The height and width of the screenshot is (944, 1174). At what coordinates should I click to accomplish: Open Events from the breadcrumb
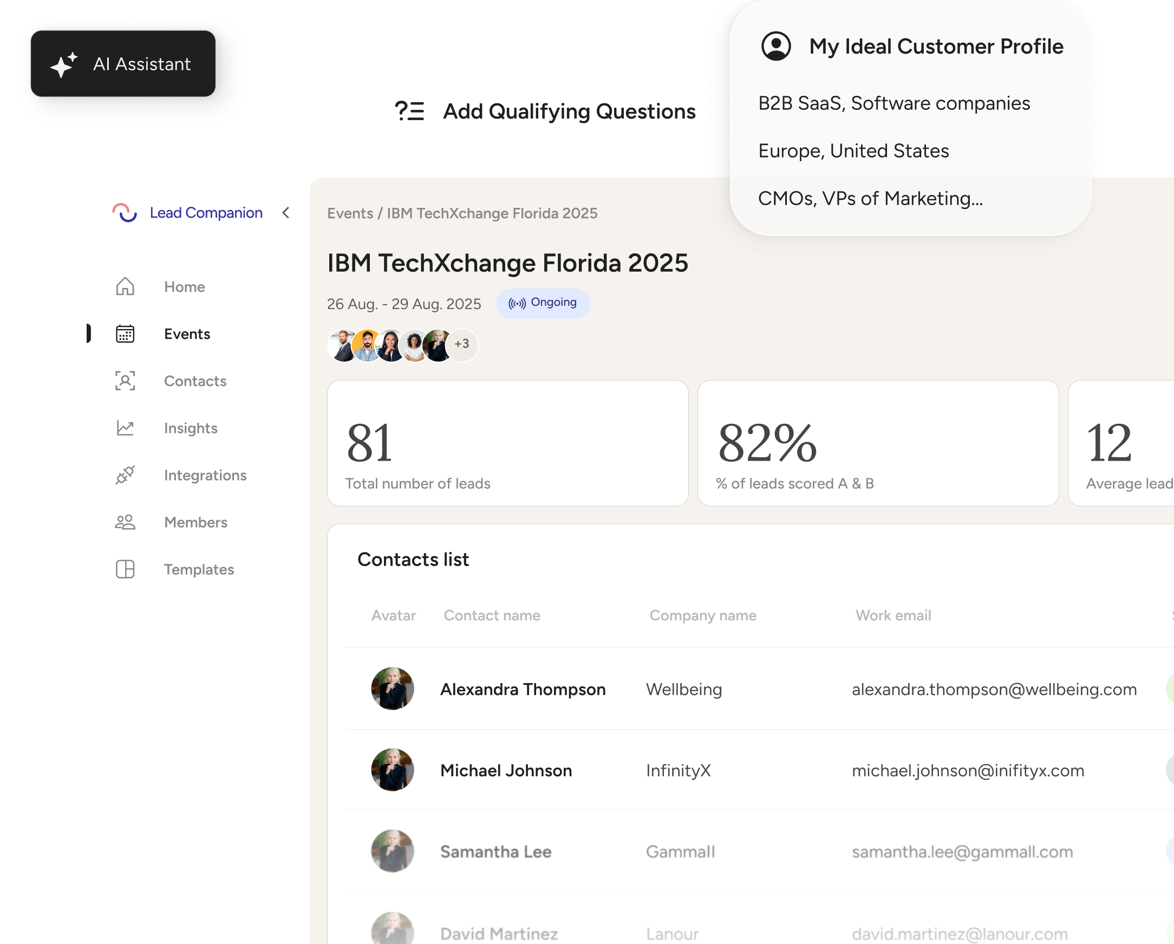pyautogui.click(x=350, y=213)
